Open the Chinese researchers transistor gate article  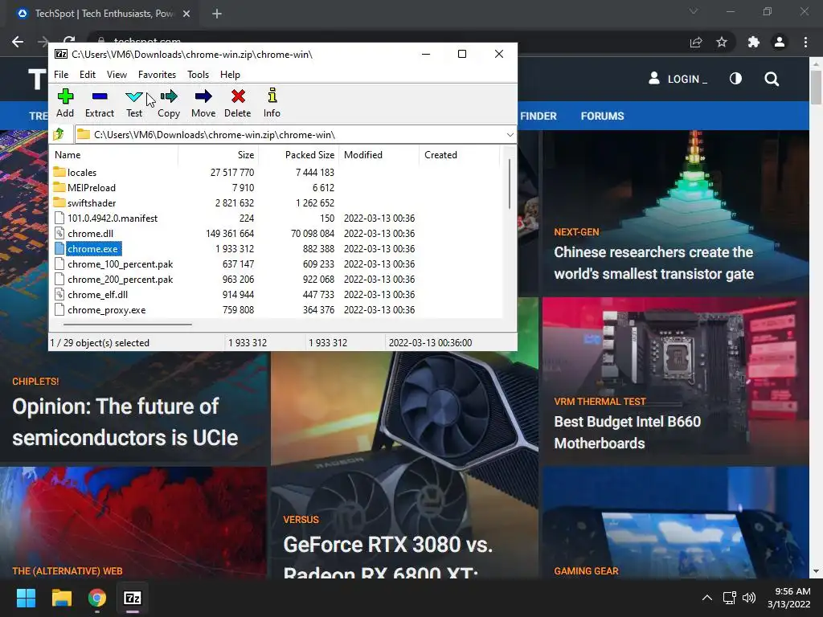(x=653, y=263)
